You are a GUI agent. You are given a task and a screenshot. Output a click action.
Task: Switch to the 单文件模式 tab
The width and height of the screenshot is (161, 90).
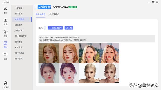coord(41,14)
